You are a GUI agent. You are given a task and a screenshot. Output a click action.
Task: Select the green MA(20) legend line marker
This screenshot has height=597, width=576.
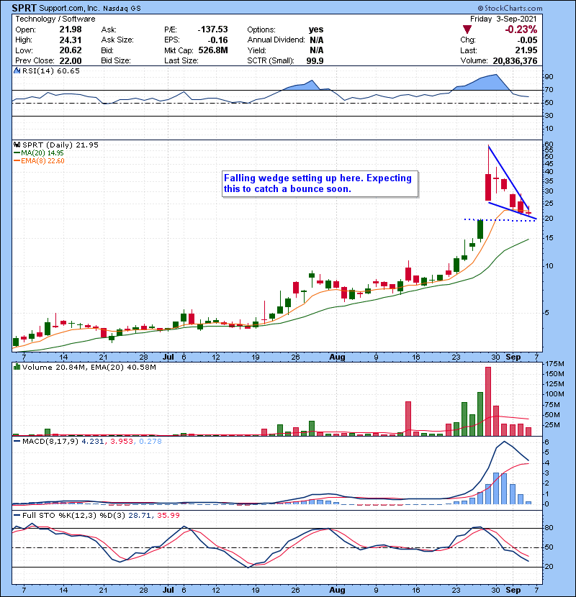coord(17,153)
